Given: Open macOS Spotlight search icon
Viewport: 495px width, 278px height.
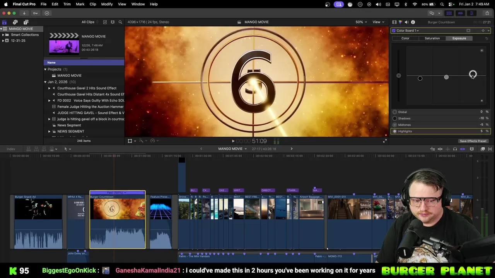Looking at the screenshot, I should tap(442, 4).
